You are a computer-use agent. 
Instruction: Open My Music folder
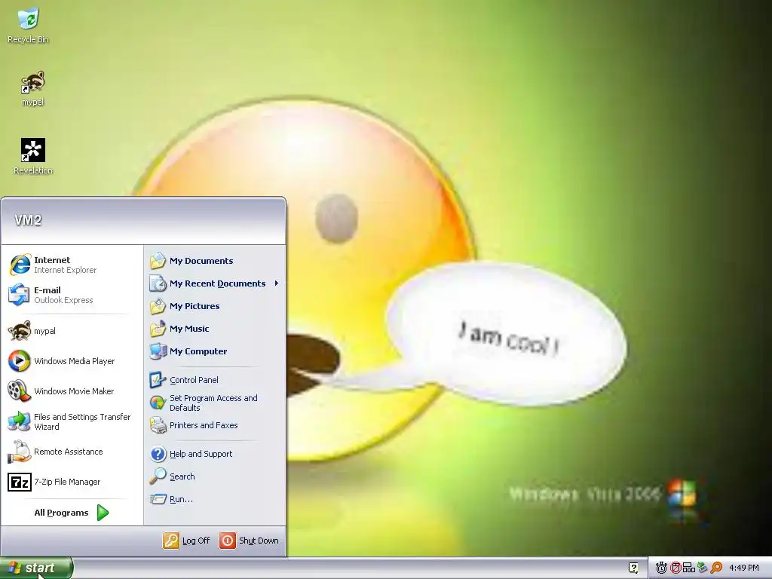coord(215,329)
